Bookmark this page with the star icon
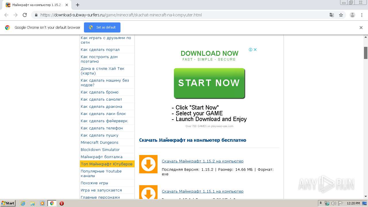 341,15
